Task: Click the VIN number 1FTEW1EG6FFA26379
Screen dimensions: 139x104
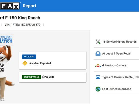Action: coord(26,25)
